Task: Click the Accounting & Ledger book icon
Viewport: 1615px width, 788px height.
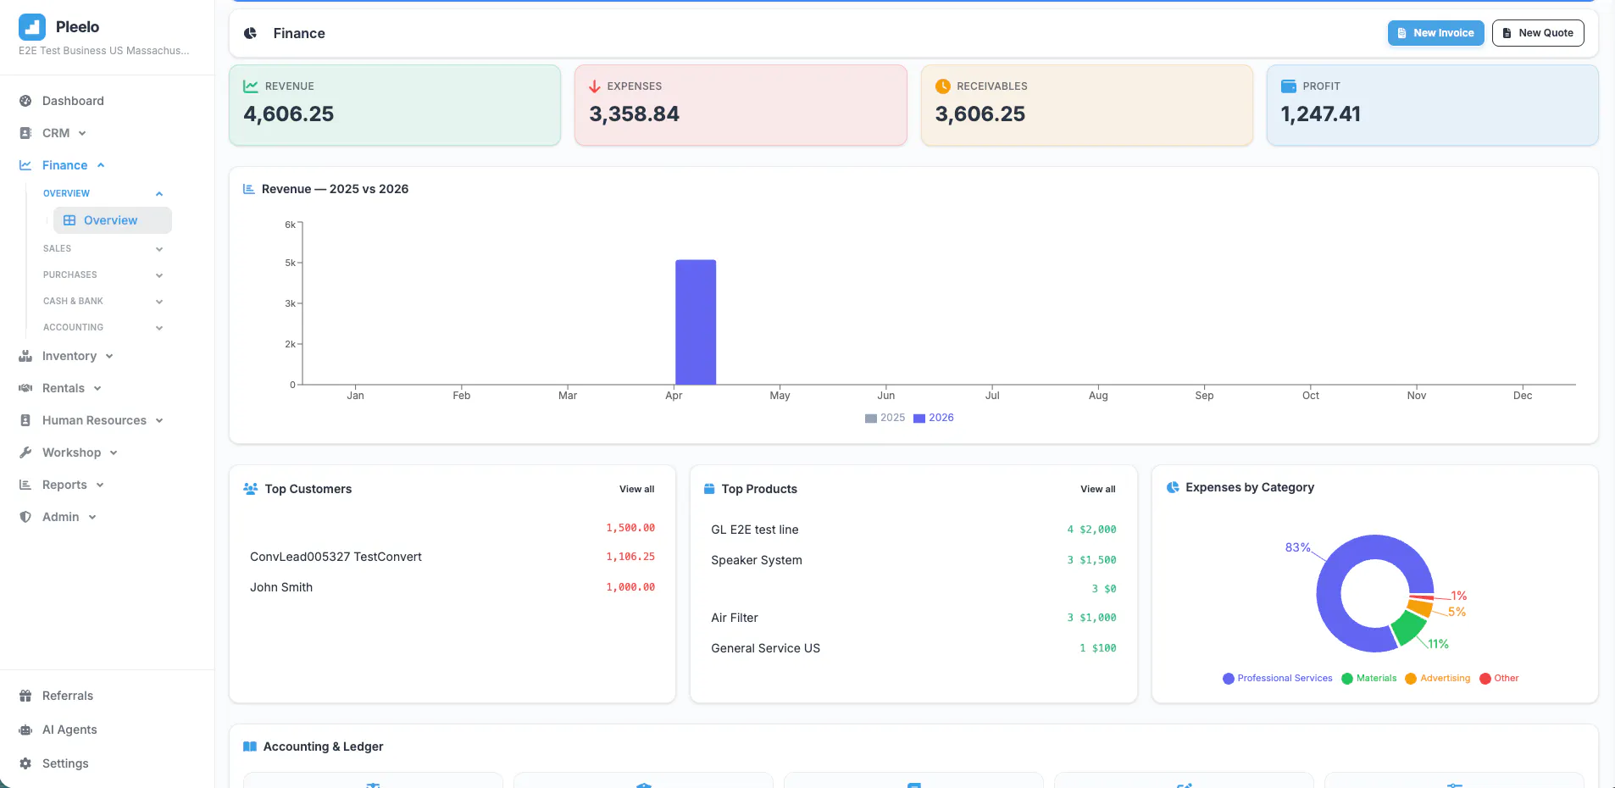Action: pos(250,746)
